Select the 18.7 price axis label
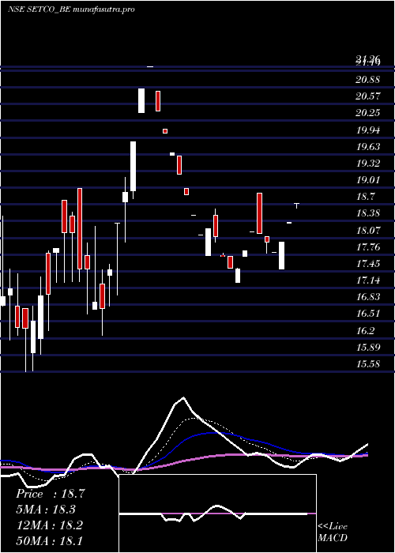The height and width of the screenshot is (553, 395). coord(366,197)
